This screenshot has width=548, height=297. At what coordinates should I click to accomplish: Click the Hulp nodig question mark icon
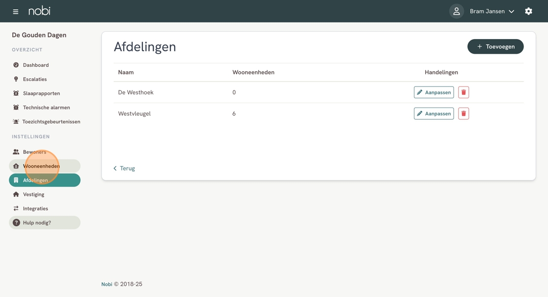point(16,223)
